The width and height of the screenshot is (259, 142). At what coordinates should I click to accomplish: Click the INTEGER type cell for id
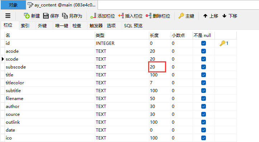pyautogui.click(x=122, y=43)
